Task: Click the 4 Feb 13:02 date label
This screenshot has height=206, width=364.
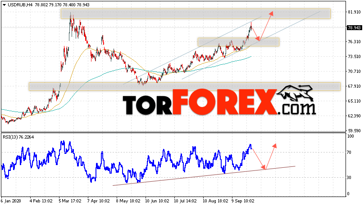Action: pos(41,201)
